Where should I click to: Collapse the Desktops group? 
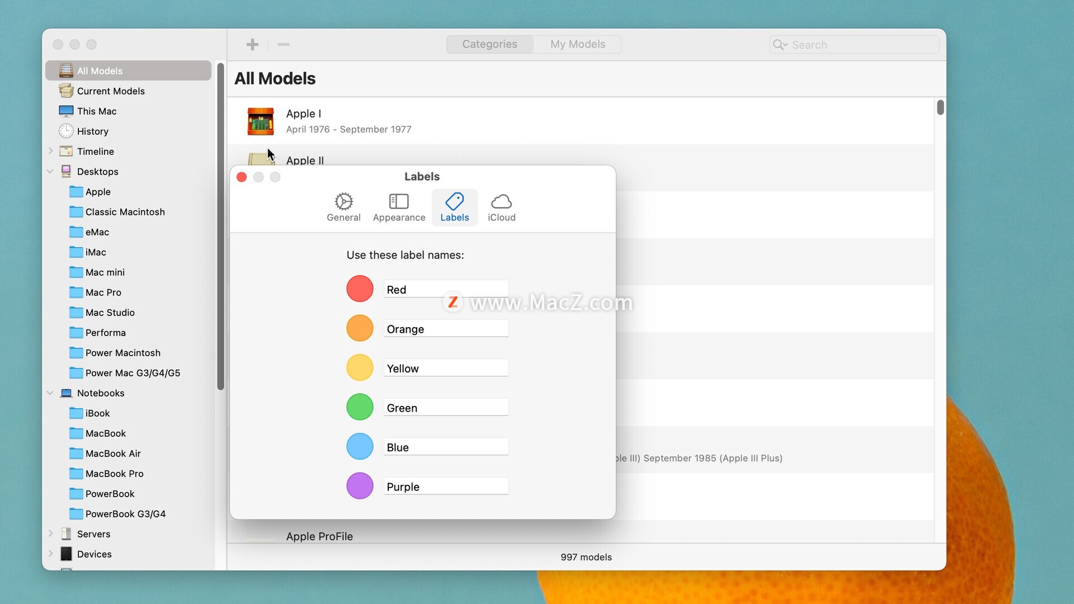[x=50, y=171]
